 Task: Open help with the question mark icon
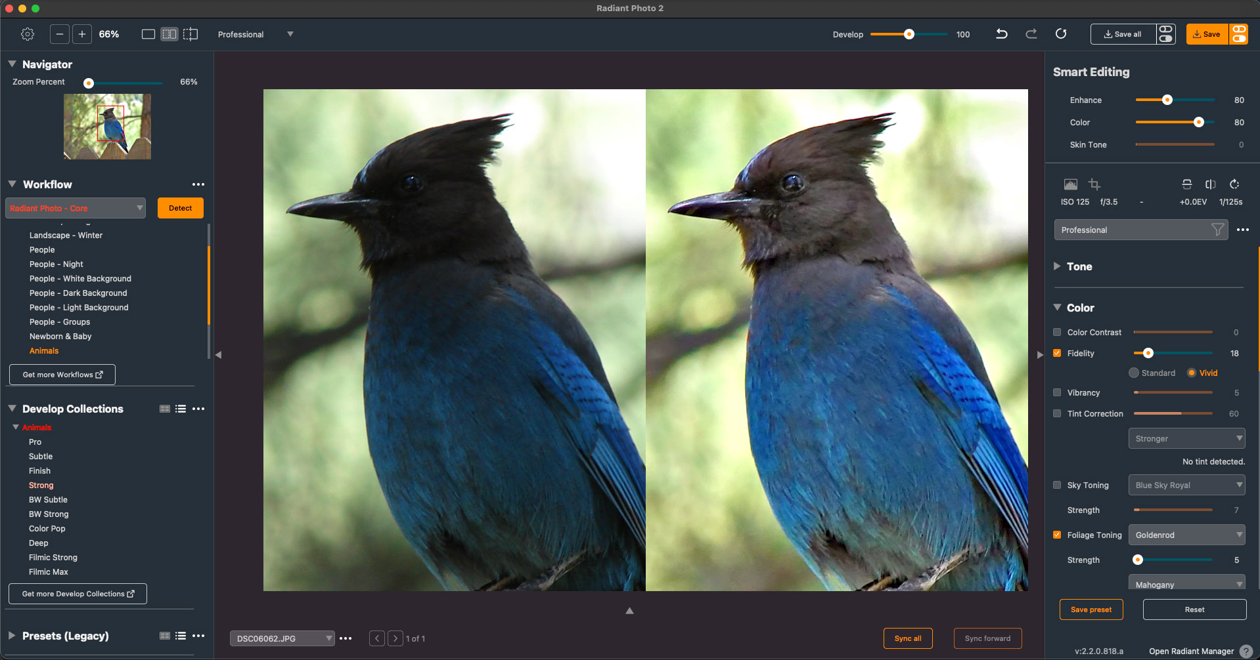coord(1246,651)
